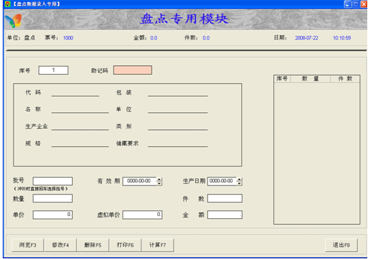Click the date value 2008-07-22
The height and width of the screenshot is (259, 370).
pos(306,38)
